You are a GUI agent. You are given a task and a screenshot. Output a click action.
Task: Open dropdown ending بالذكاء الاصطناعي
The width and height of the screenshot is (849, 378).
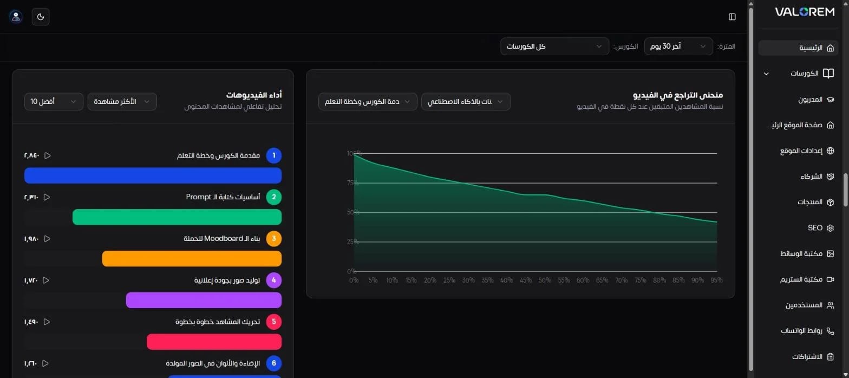466,102
